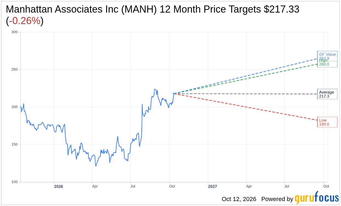Click the blue dashed GF Value projection line
341x206 pixels.
click(x=247, y=76)
